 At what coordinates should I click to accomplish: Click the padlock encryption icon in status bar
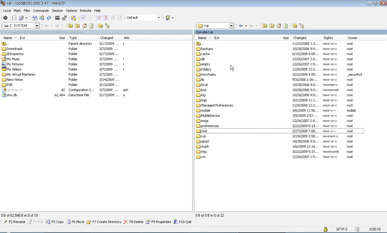point(325,229)
